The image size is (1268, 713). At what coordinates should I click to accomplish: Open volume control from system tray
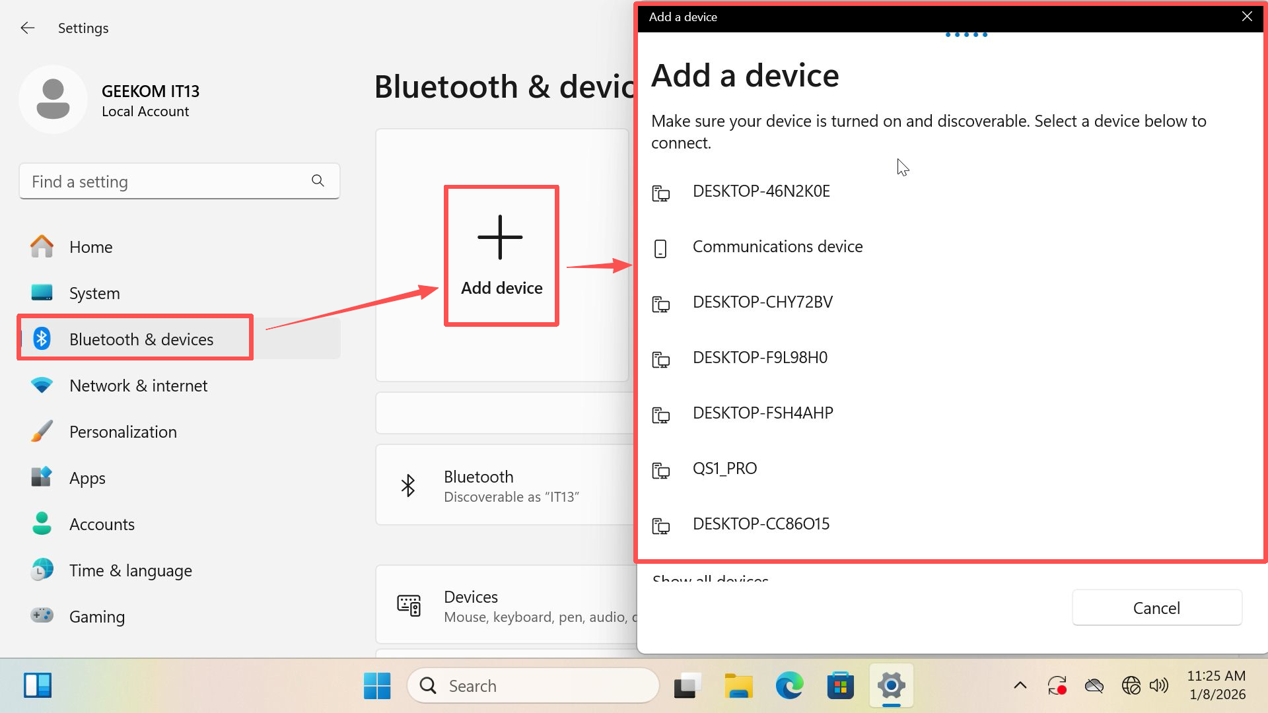tap(1160, 685)
